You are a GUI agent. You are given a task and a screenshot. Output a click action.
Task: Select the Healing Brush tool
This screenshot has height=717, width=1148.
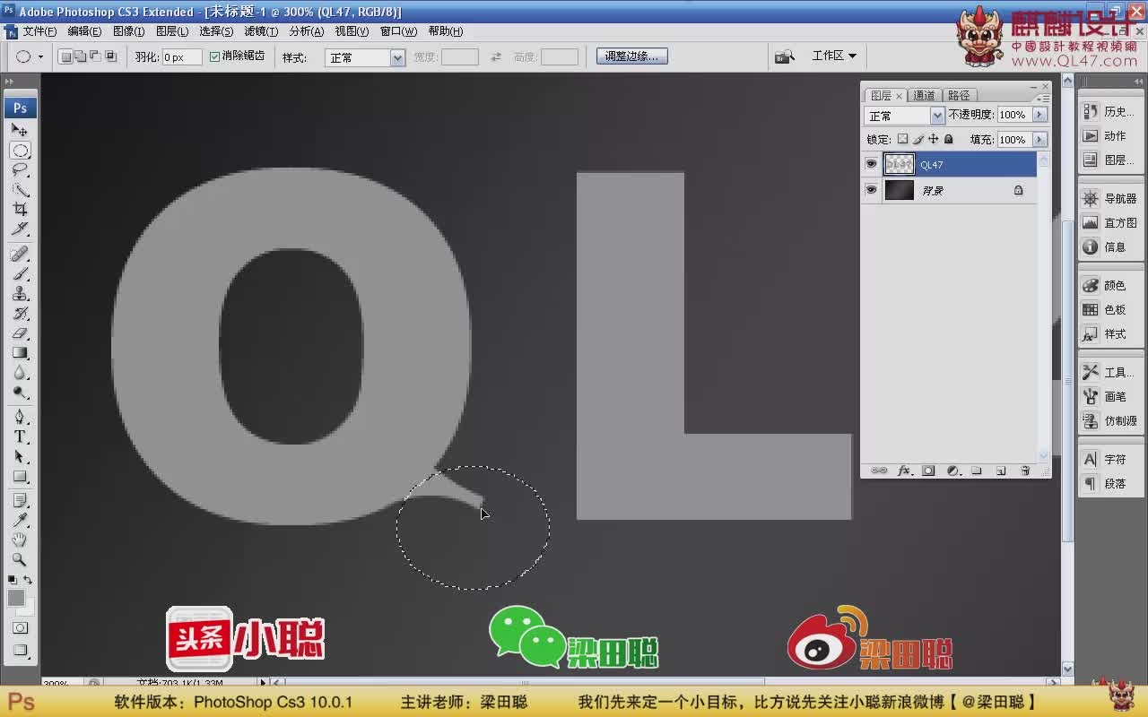(x=20, y=255)
